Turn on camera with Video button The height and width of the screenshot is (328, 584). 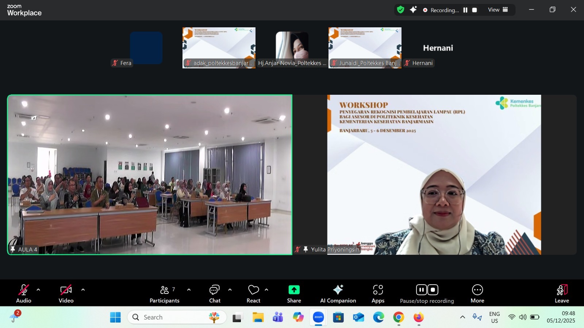66,293
